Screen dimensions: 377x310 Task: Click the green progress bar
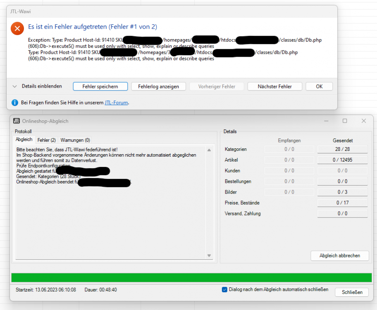[x=188, y=274]
